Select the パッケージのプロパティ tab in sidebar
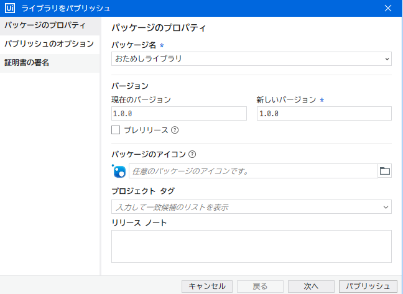The height and width of the screenshot is (294, 403). [50, 25]
